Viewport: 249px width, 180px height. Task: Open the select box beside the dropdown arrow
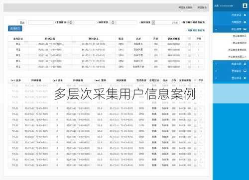(167, 22)
